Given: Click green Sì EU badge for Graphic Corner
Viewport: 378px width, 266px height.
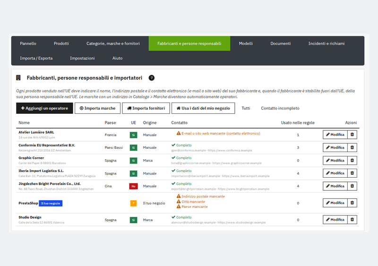Looking at the screenshot, I should click(x=133, y=161).
